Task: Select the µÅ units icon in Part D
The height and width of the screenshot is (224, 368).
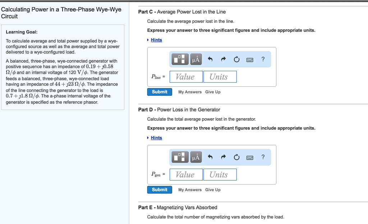Action: pyautogui.click(x=196, y=157)
